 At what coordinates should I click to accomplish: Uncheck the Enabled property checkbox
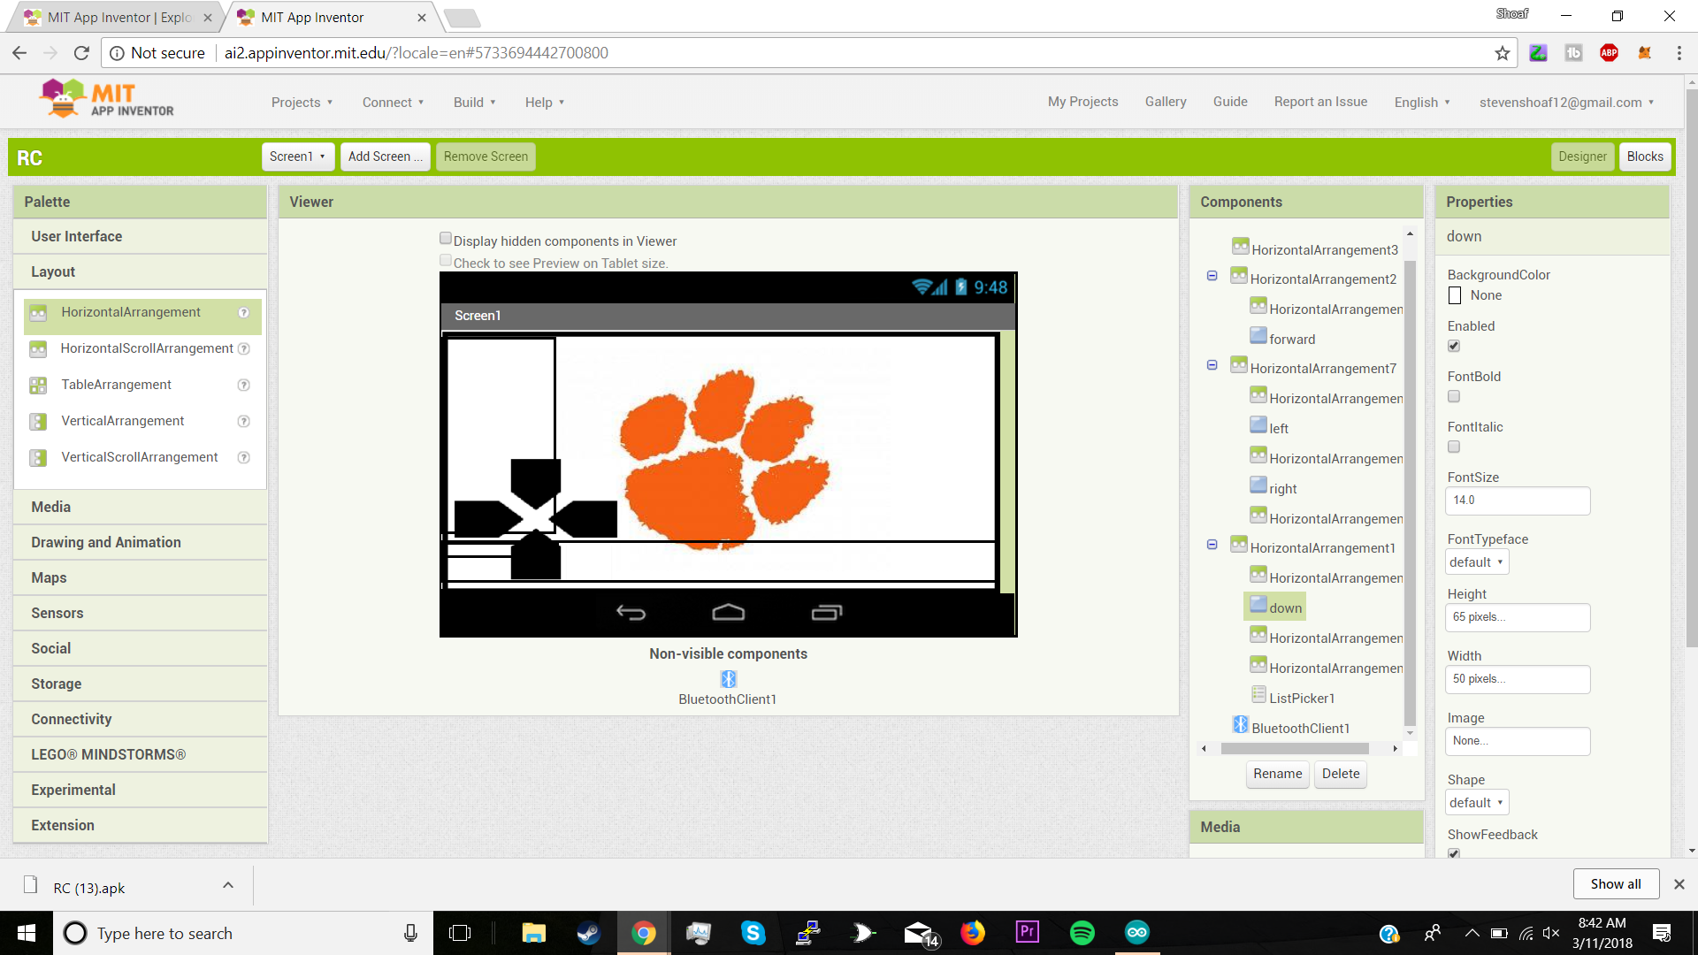(x=1454, y=347)
